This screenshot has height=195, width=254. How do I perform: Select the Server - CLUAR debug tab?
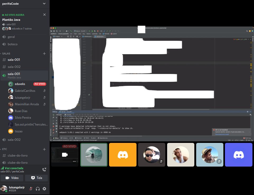point(66,112)
